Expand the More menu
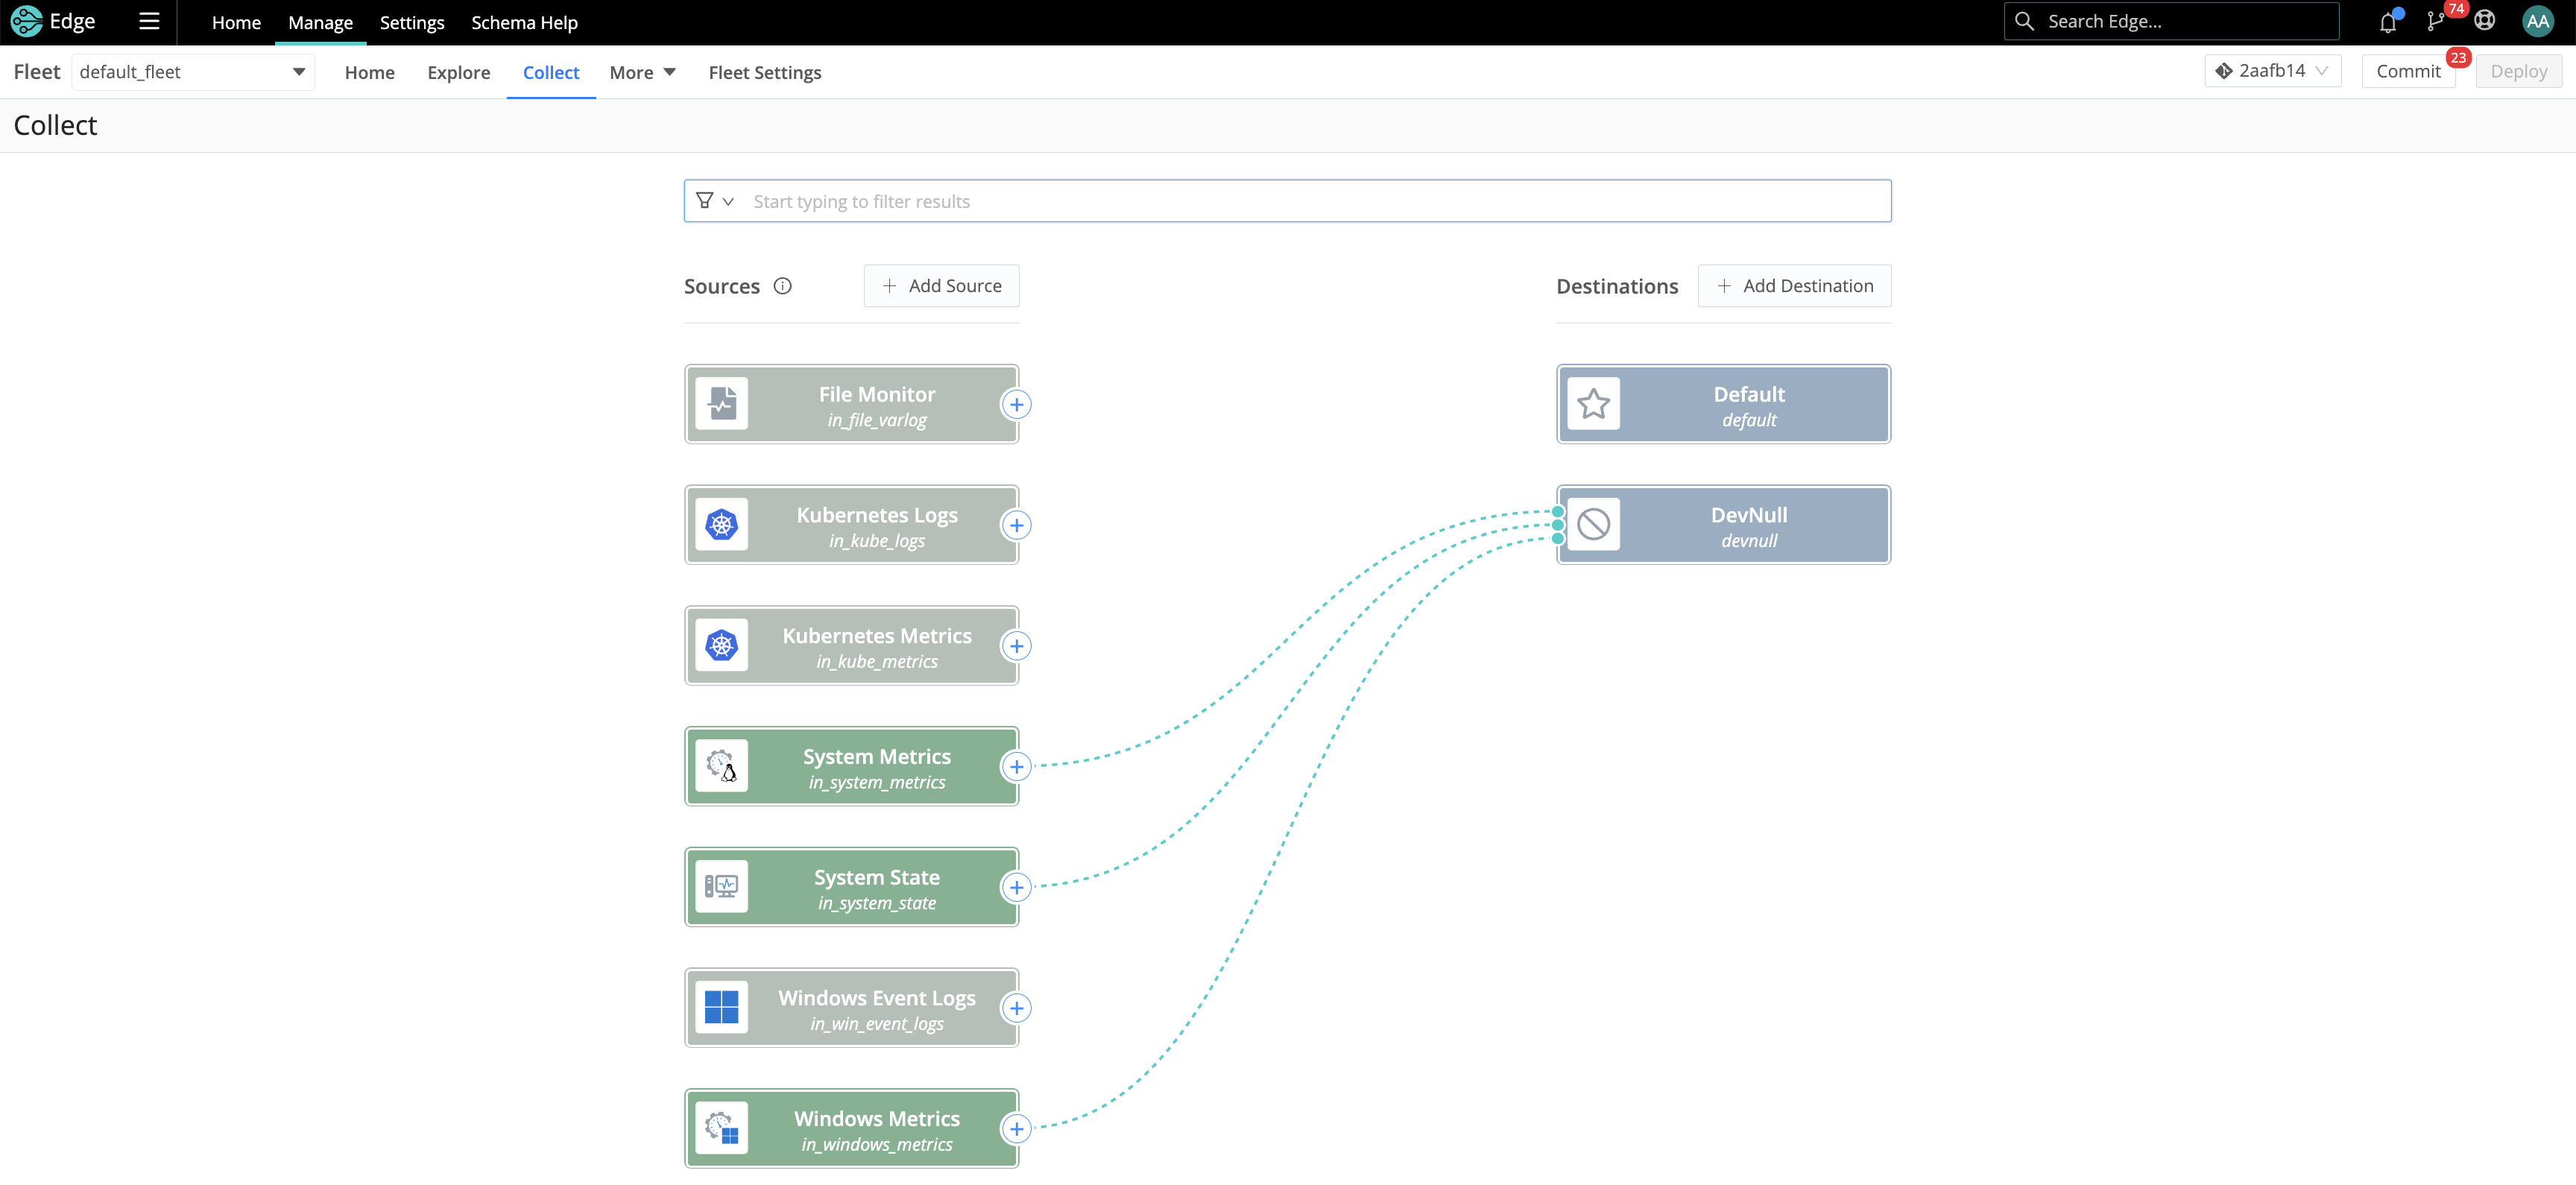The image size is (2576, 1185). [642, 72]
